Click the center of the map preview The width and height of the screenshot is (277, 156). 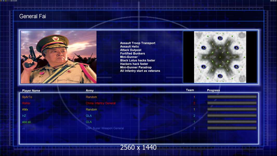[x=220, y=57]
